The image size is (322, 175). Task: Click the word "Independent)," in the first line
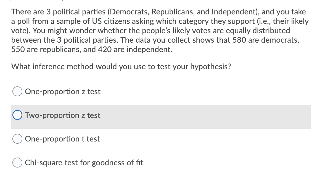236,12
